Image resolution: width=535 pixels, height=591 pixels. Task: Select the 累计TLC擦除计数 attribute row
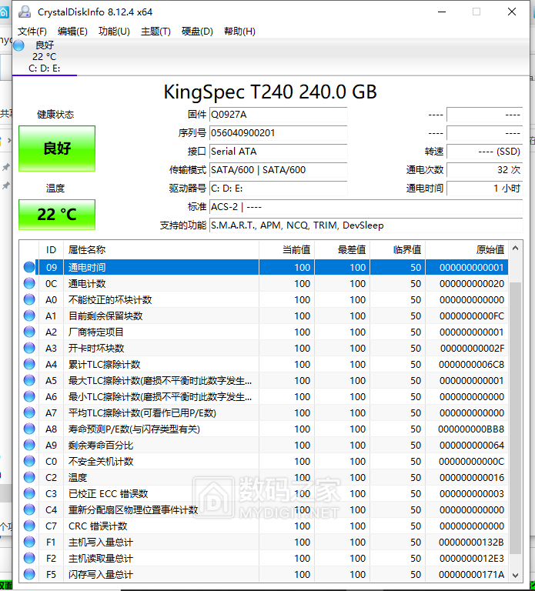[x=264, y=364]
